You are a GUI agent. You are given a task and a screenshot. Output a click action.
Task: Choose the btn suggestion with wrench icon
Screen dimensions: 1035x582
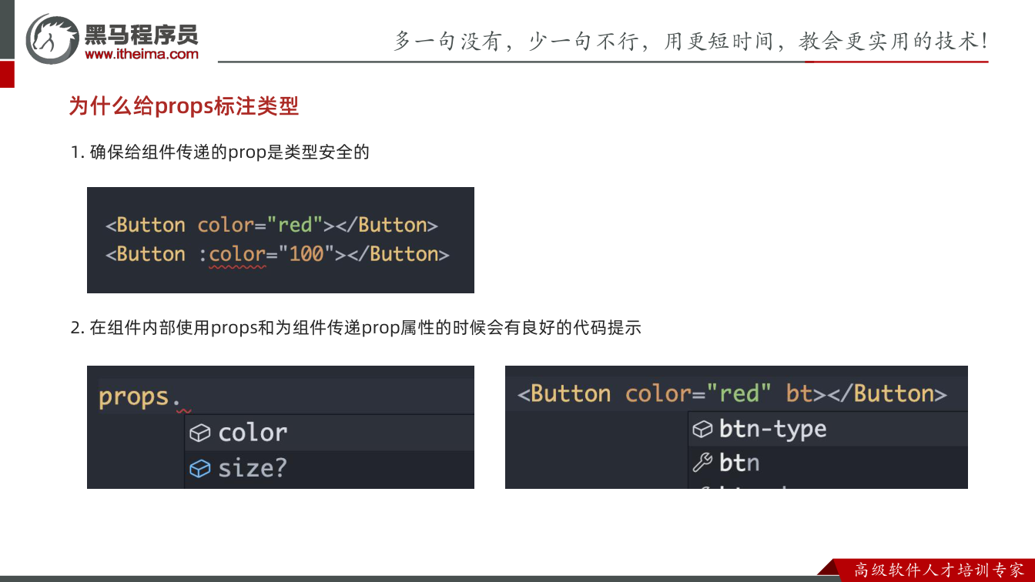pos(828,463)
